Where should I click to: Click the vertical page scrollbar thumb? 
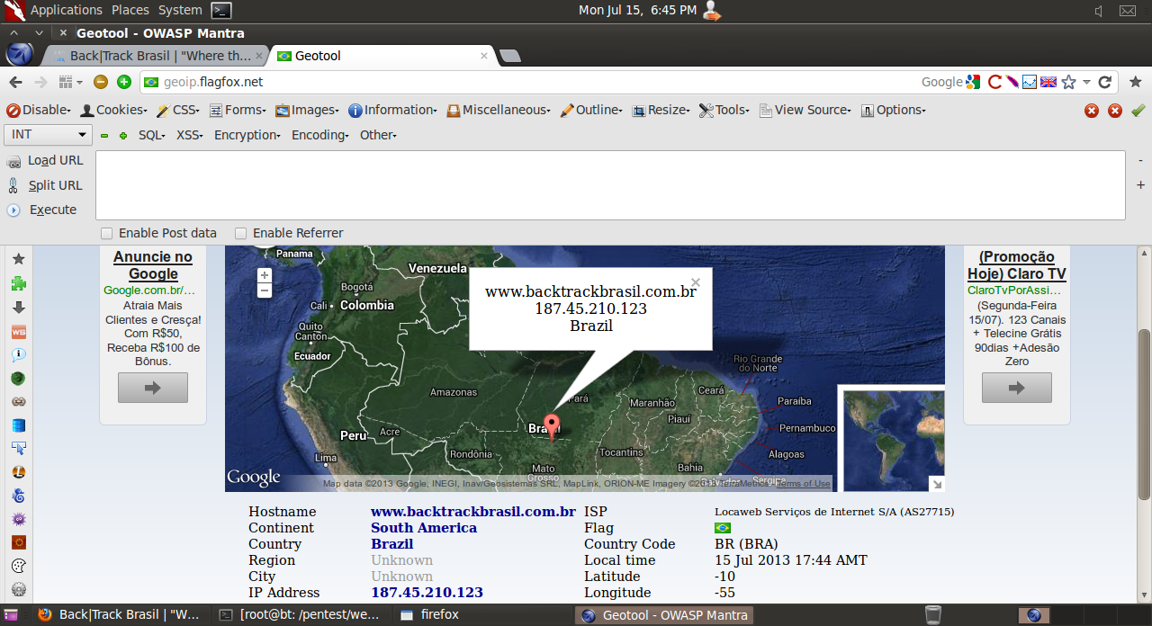(x=1144, y=414)
